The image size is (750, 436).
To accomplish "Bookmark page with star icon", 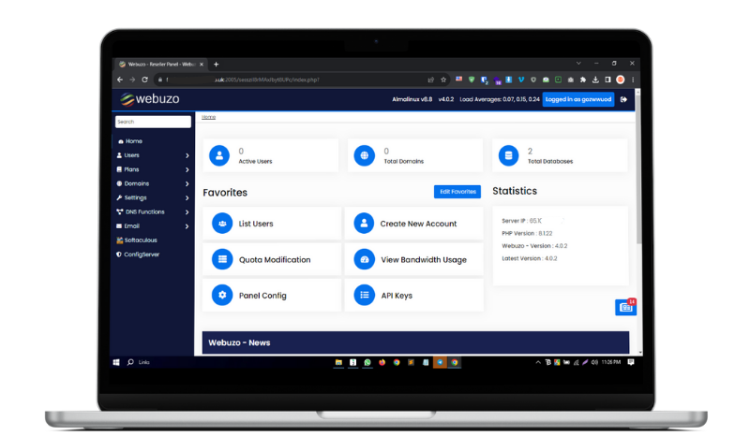I will click(443, 80).
